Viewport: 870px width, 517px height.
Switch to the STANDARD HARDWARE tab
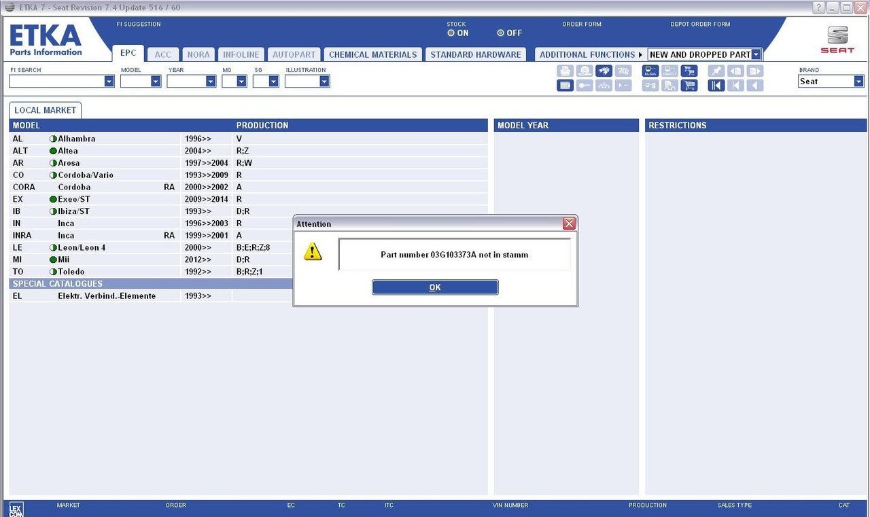[x=476, y=54]
